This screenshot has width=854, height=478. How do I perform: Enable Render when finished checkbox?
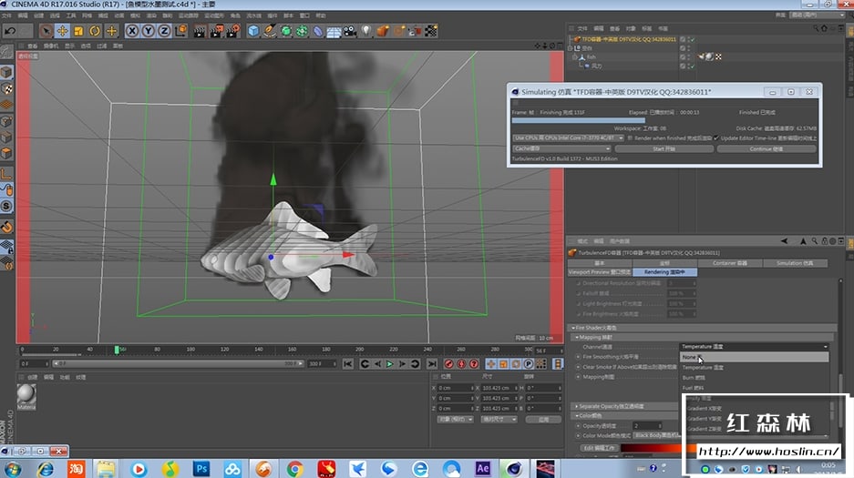pyautogui.click(x=630, y=138)
